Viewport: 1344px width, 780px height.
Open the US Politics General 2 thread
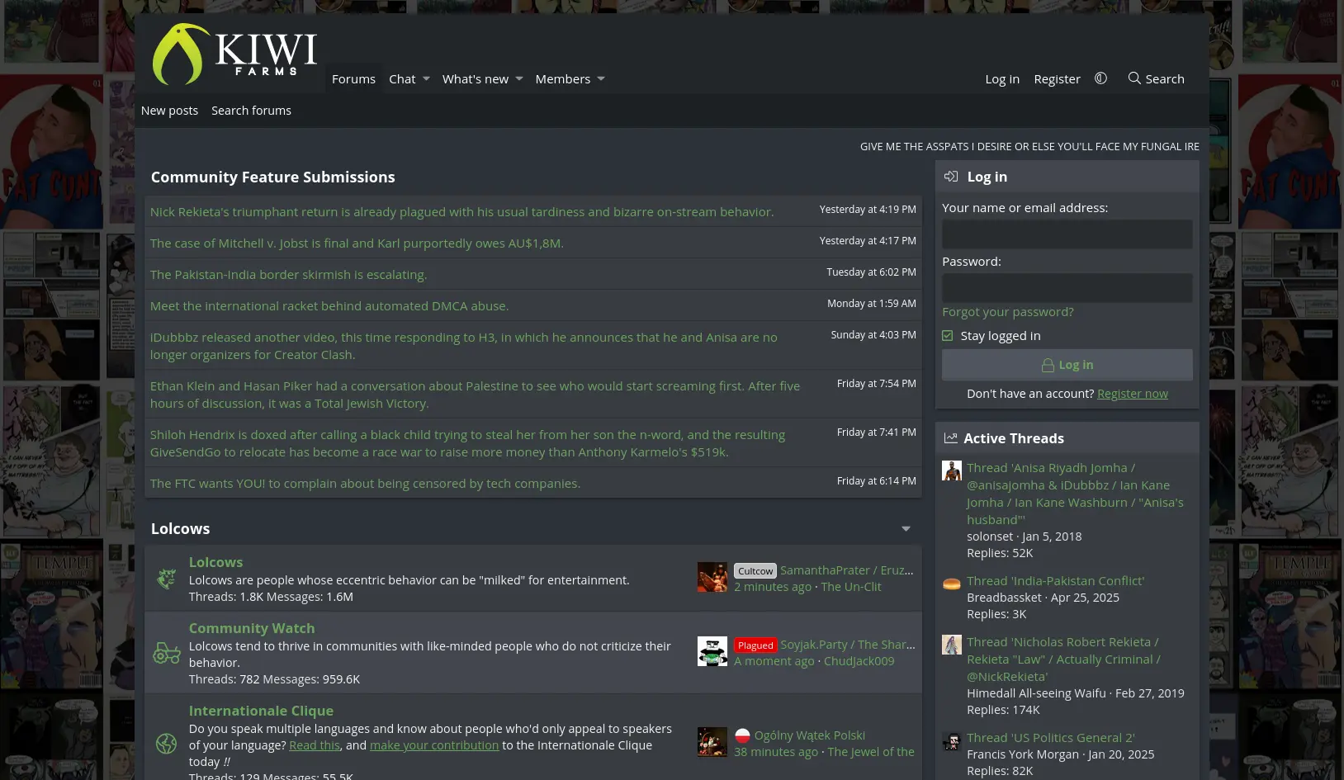point(1050,738)
